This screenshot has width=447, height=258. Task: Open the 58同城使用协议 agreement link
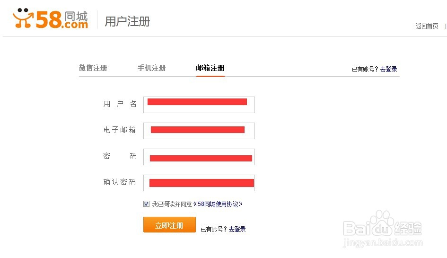pyautogui.click(x=218, y=204)
